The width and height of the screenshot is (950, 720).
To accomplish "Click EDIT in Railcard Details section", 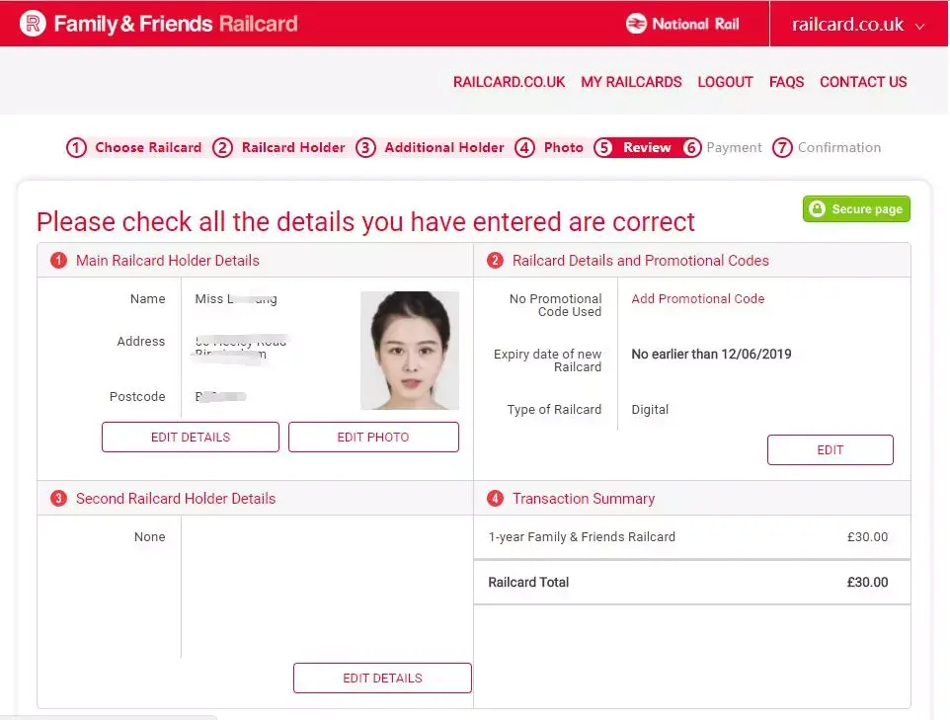I will [x=831, y=449].
